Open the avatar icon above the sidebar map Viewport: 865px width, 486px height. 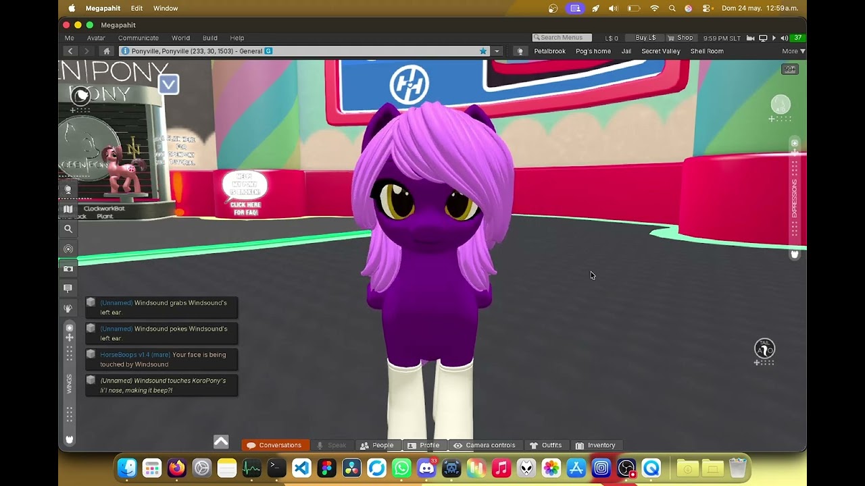pyautogui.click(x=68, y=190)
